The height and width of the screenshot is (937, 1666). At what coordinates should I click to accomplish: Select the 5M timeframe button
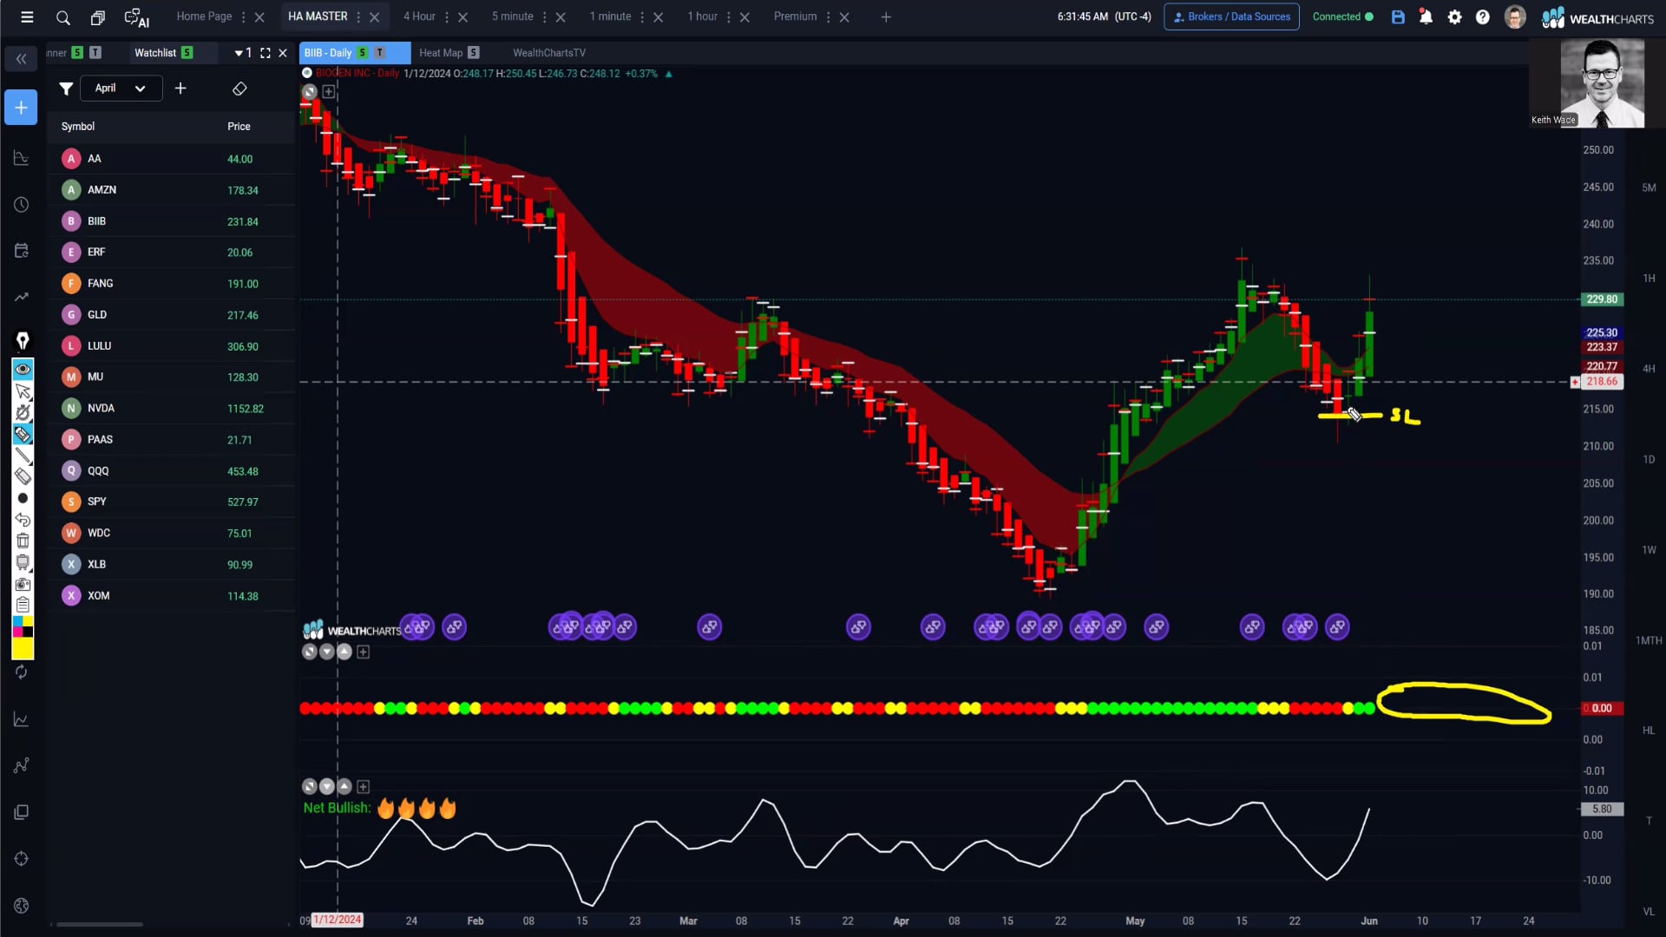(1649, 187)
